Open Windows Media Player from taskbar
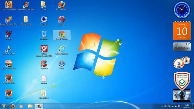The image size is (194, 109). coord(21,106)
